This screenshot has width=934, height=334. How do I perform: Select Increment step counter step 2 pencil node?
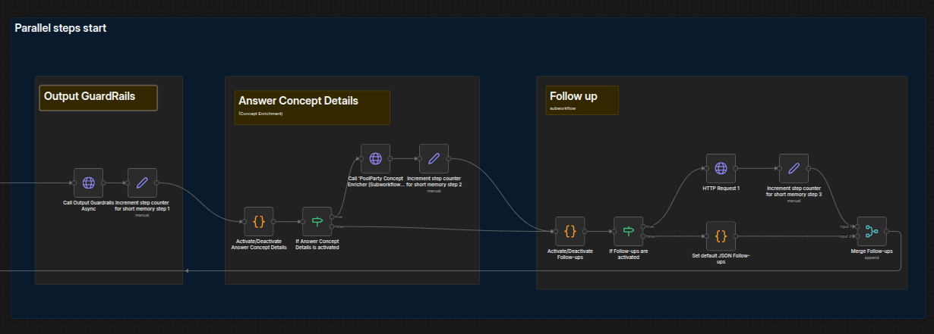click(434, 158)
